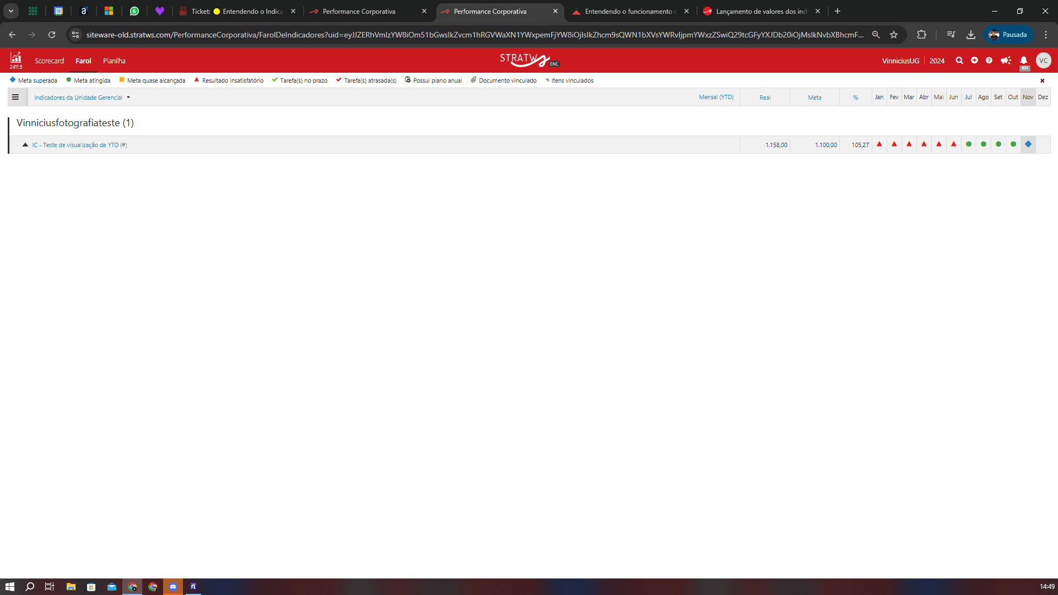Switch to Ticket: Entendendo o Indica browser tab

click(x=237, y=11)
